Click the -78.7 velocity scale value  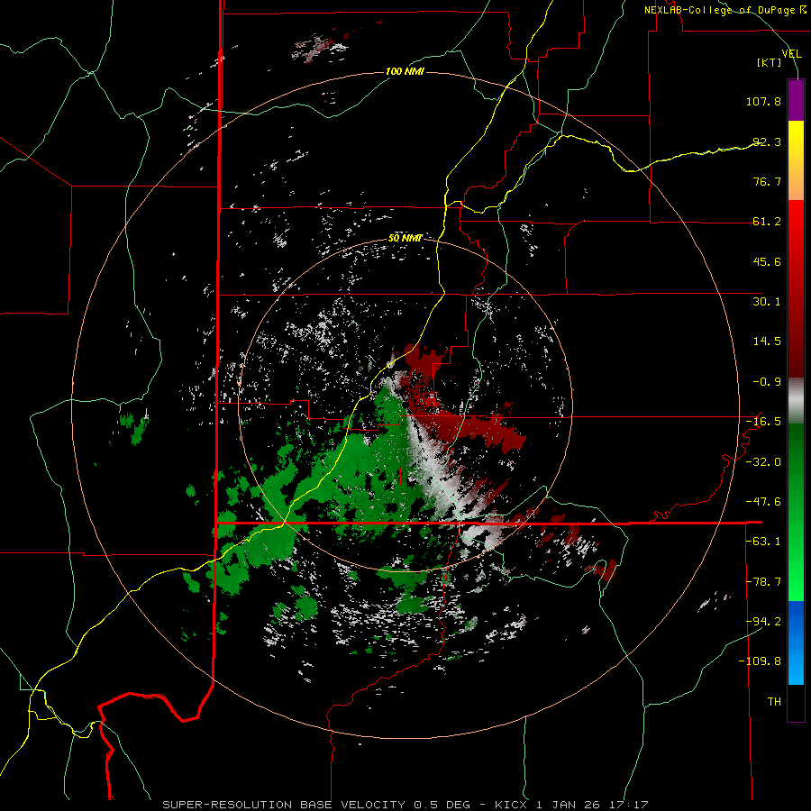tap(763, 582)
